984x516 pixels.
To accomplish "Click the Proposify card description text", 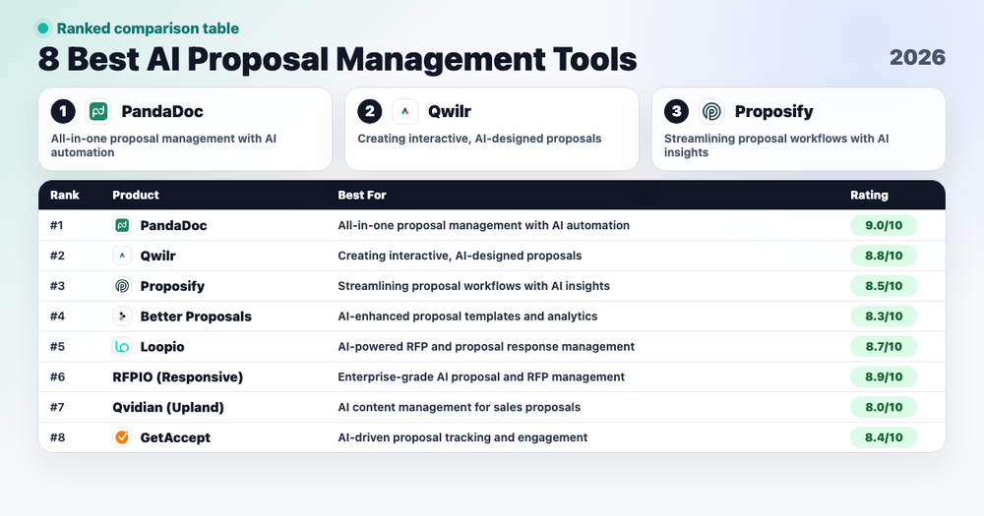I will pos(776,145).
